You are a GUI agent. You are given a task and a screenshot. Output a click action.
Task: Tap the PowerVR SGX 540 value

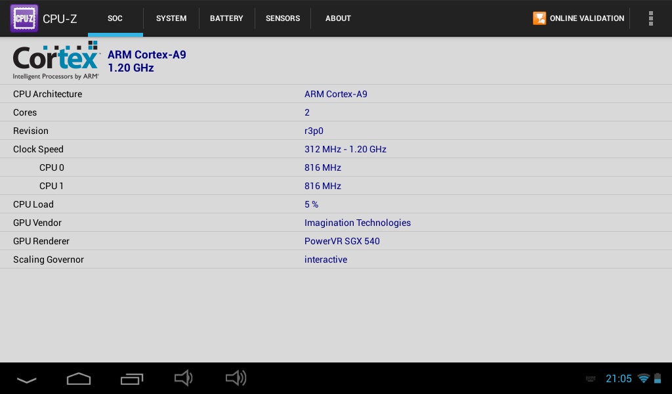pyautogui.click(x=342, y=242)
